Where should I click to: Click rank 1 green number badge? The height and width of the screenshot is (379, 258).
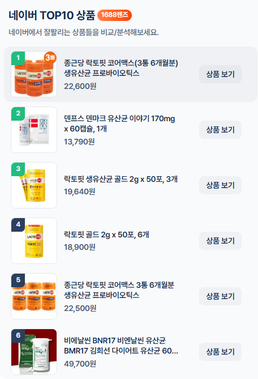[x=18, y=58]
